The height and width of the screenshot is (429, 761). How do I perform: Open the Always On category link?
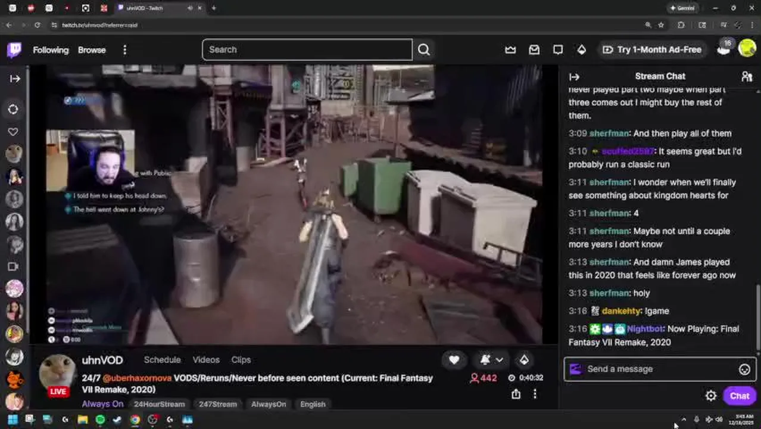(x=102, y=404)
